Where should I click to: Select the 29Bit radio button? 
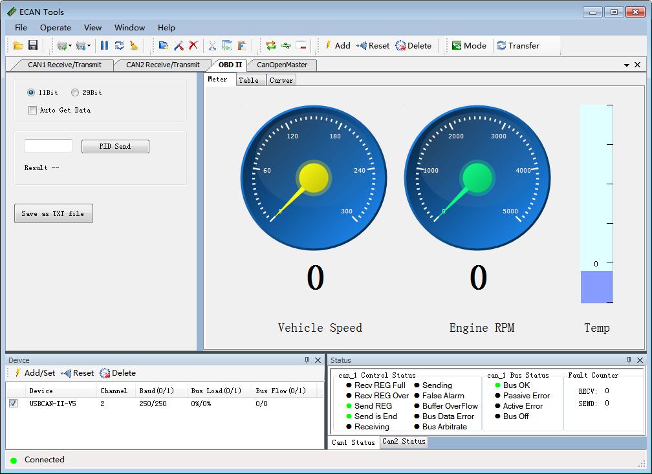(x=75, y=92)
